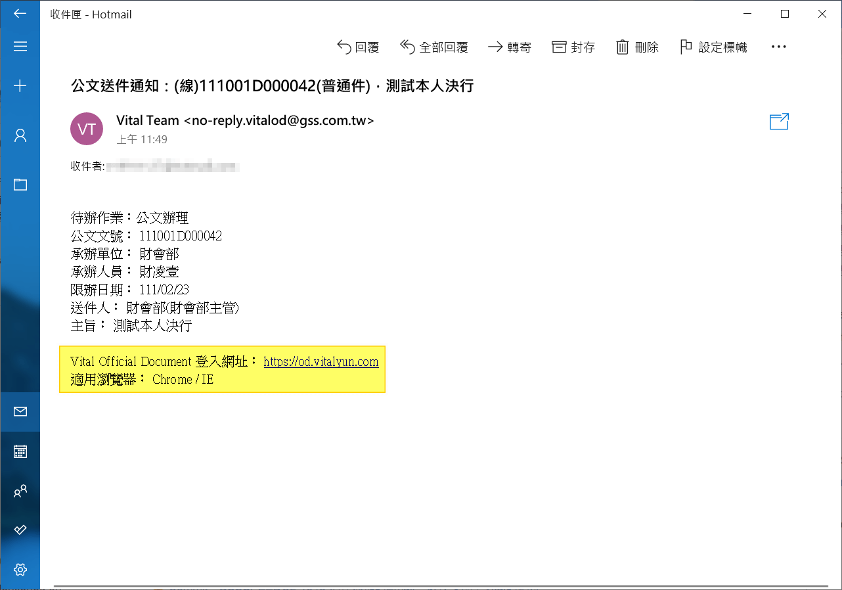The height and width of the screenshot is (590, 842).
Task: Open the To Do checkmark icon
Action: click(20, 530)
